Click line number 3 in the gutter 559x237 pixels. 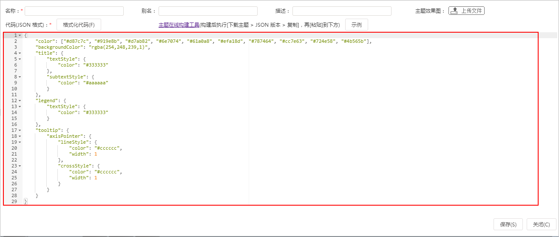[15, 47]
